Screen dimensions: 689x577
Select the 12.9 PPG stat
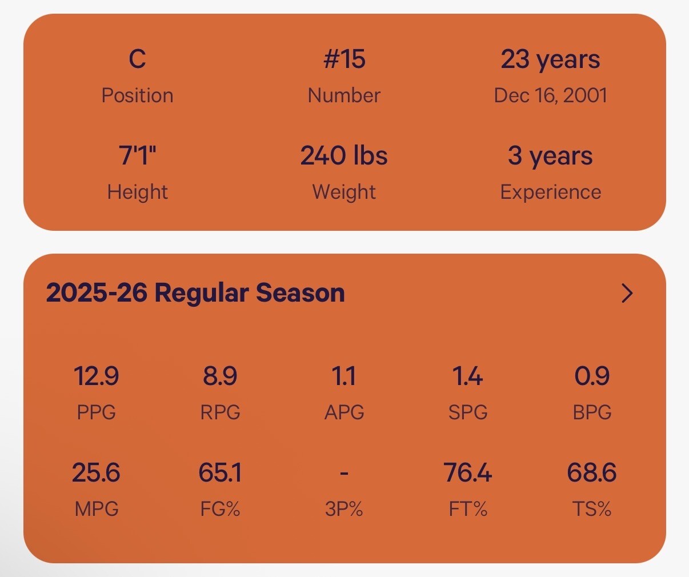(96, 393)
